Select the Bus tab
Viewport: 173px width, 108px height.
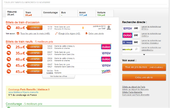point(69,13)
